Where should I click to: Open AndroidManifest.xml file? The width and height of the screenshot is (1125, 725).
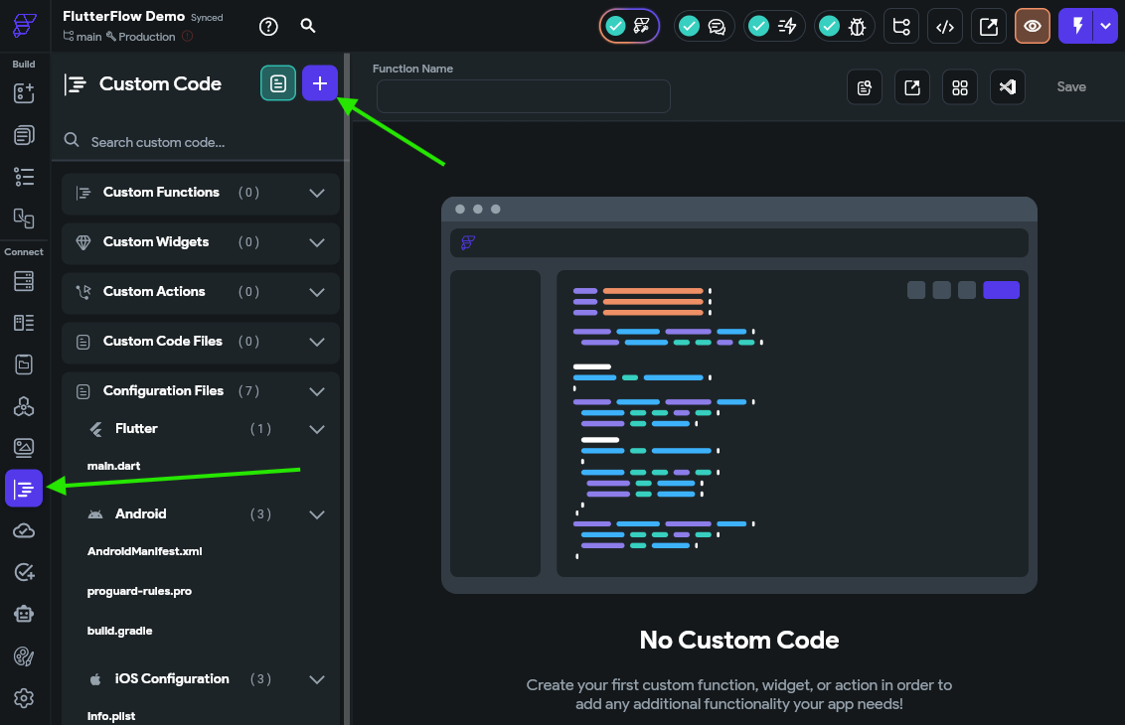tap(144, 551)
